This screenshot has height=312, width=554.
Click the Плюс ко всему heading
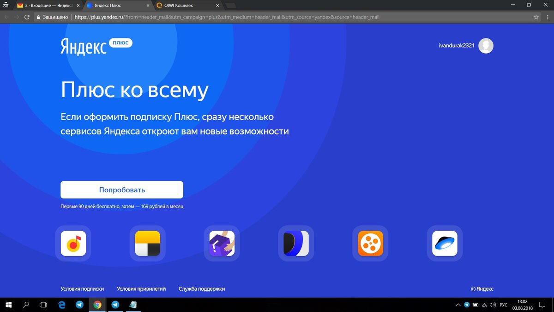pyautogui.click(x=134, y=90)
